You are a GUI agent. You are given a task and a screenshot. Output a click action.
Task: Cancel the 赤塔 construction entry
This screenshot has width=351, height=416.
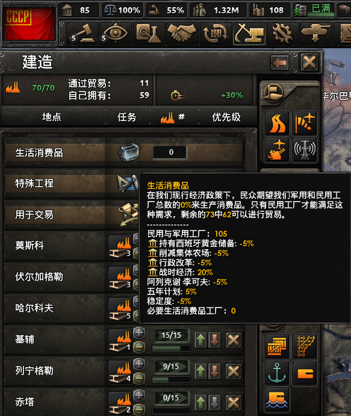tap(234, 403)
